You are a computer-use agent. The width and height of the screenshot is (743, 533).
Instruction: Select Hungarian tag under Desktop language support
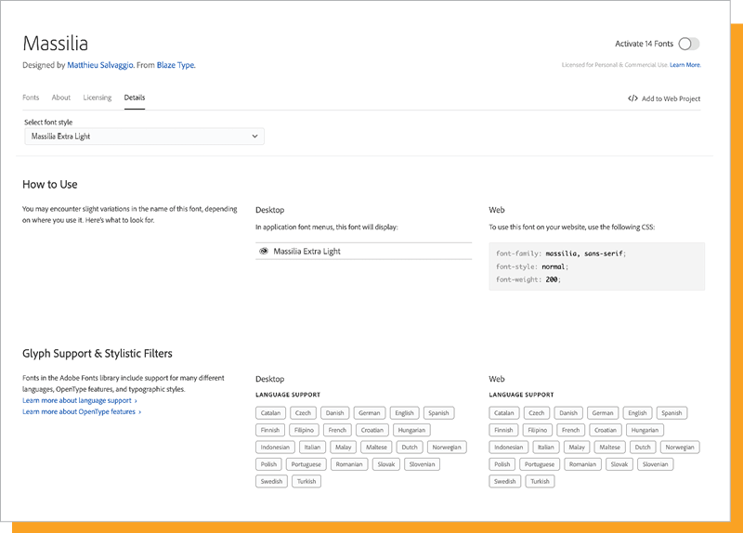(411, 430)
